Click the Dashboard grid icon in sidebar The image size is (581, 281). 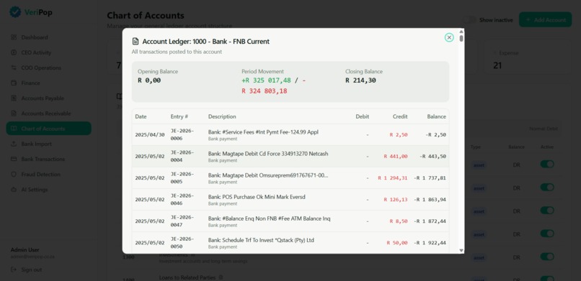pyautogui.click(x=14, y=37)
